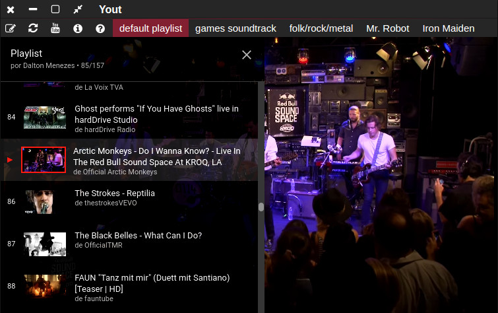498x313 pixels.
Task: Select Arctic Monkeys Do I Wanna Know title
Action: pos(157,156)
